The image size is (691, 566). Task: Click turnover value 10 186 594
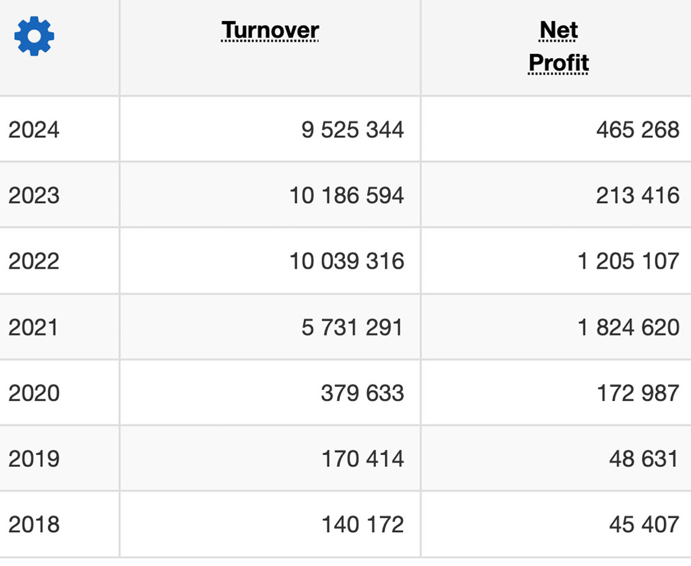point(347,195)
